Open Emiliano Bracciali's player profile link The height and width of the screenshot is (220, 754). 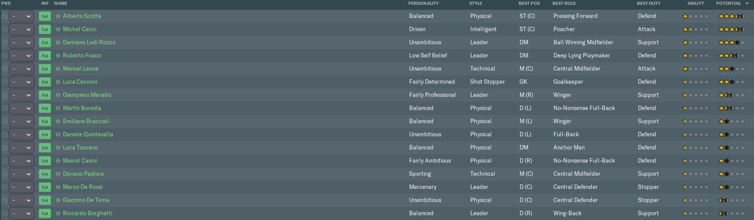pyautogui.click(x=86, y=121)
